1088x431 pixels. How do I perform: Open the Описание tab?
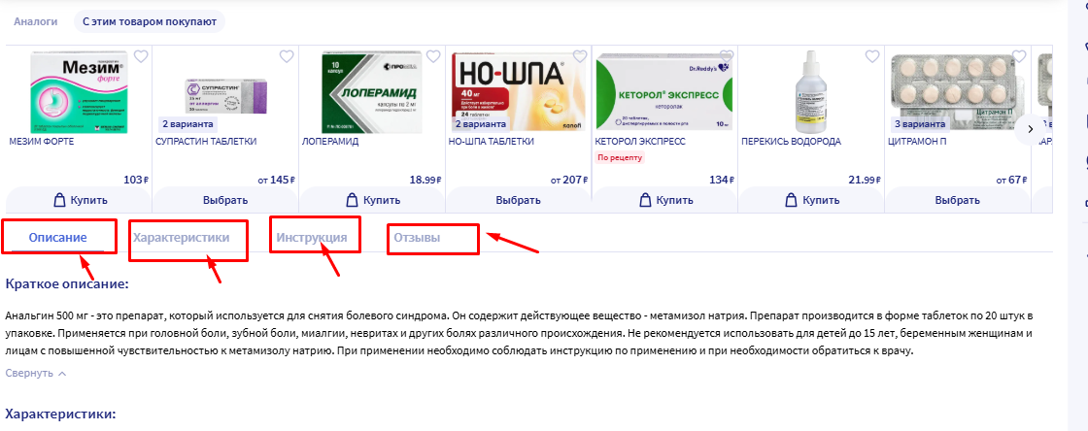57,238
